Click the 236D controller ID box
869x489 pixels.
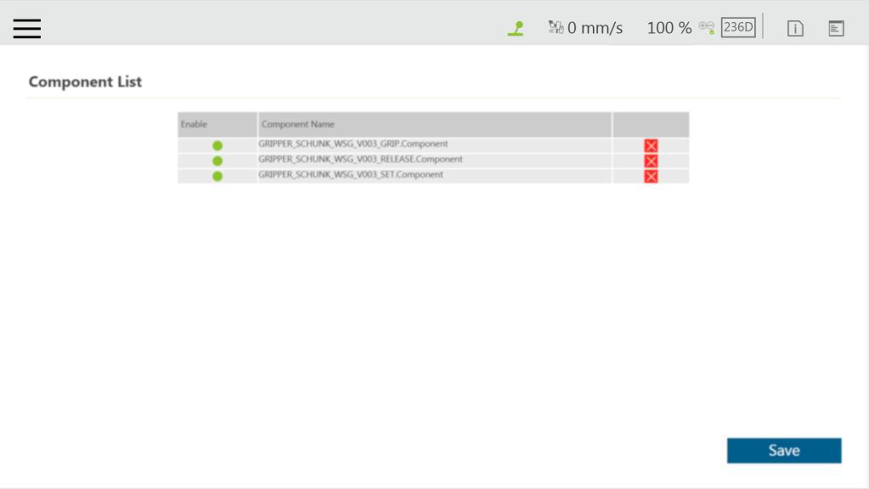coord(738,27)
